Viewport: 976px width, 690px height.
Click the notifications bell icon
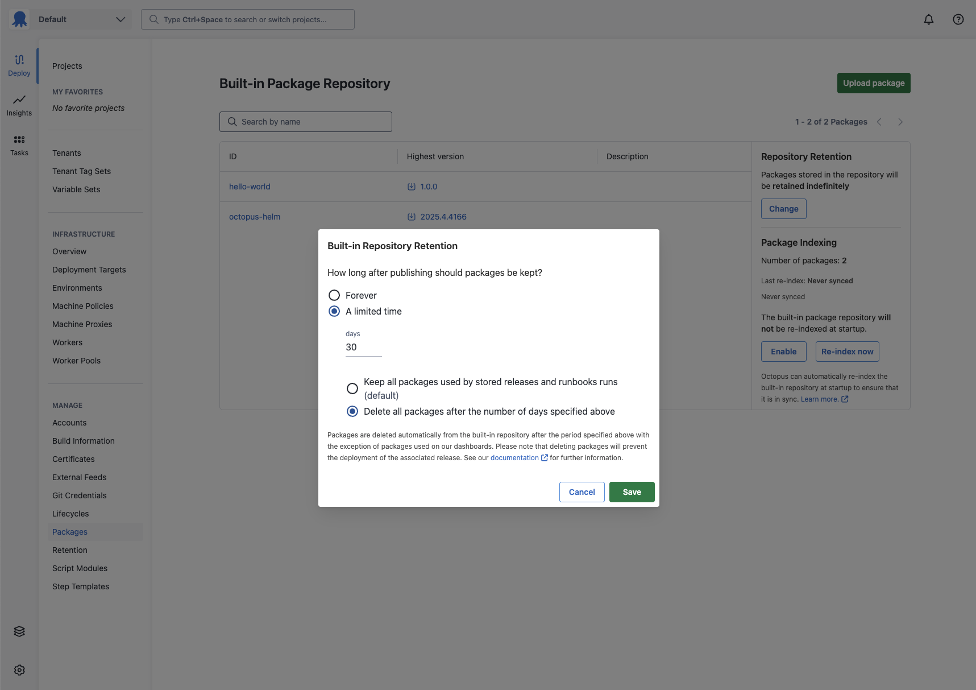tap(928, 19)
